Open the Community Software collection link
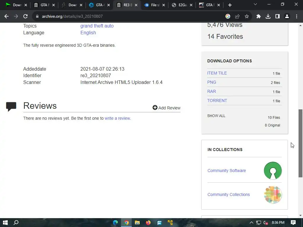Viewport: 303px width, 227px height. (x=227, y=171)
